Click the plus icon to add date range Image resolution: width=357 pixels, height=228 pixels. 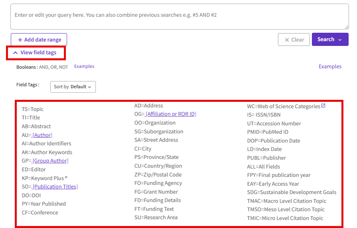pyautogui.click(x=20, y=40)
